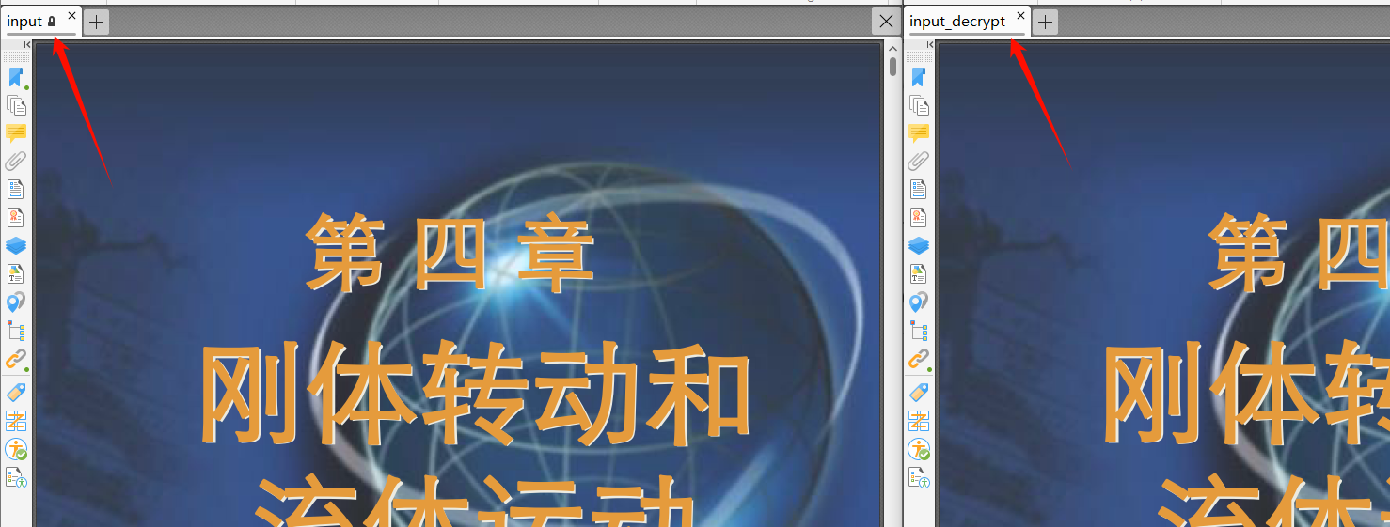Switch to the input_decrypt tab

click(x=957, y=21)
